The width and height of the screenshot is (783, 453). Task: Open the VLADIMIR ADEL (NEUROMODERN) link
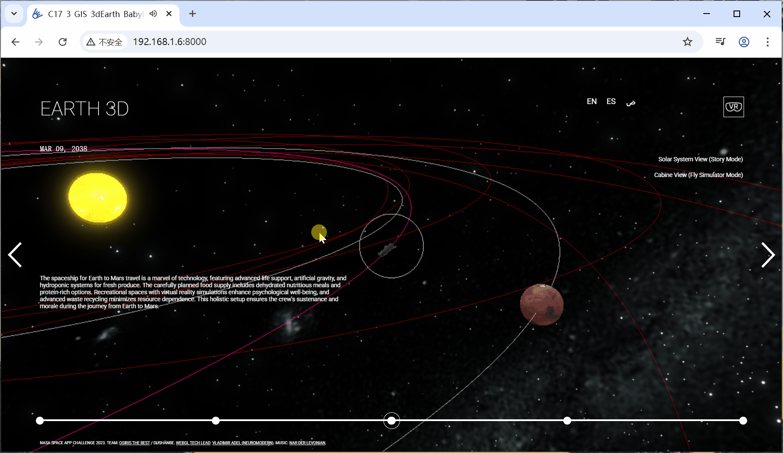point(243,443)
